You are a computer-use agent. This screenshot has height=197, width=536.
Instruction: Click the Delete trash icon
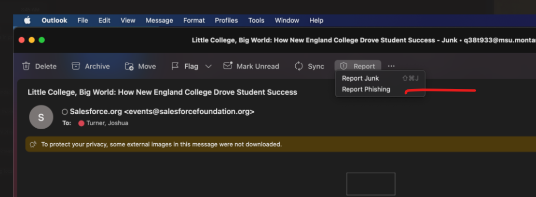pos(26,66)
